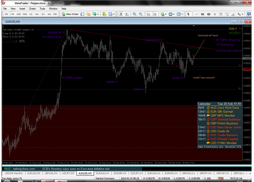
Task: Open the Charts menu
Action: (32, 9)
